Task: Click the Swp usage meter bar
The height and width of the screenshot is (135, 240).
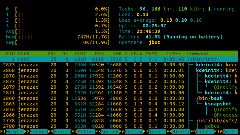Action: coord(58,42)
